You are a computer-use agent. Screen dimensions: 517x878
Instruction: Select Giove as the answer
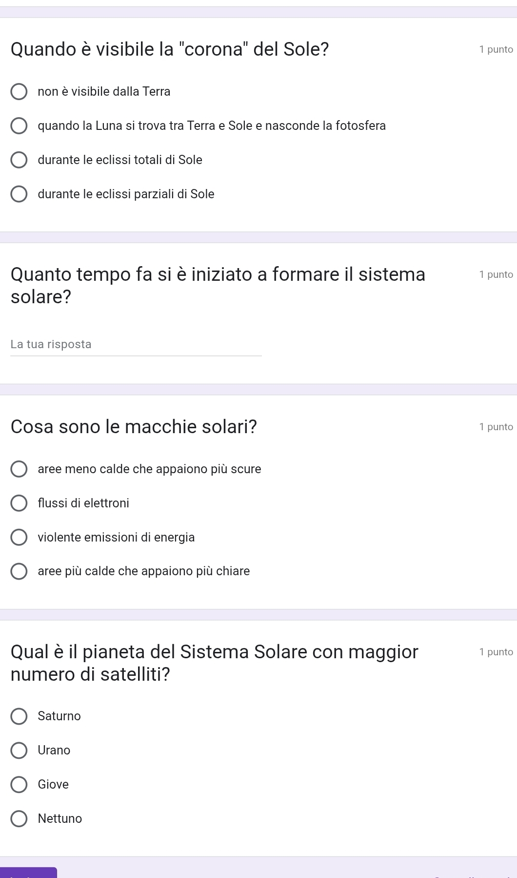(x=19, y=785)
